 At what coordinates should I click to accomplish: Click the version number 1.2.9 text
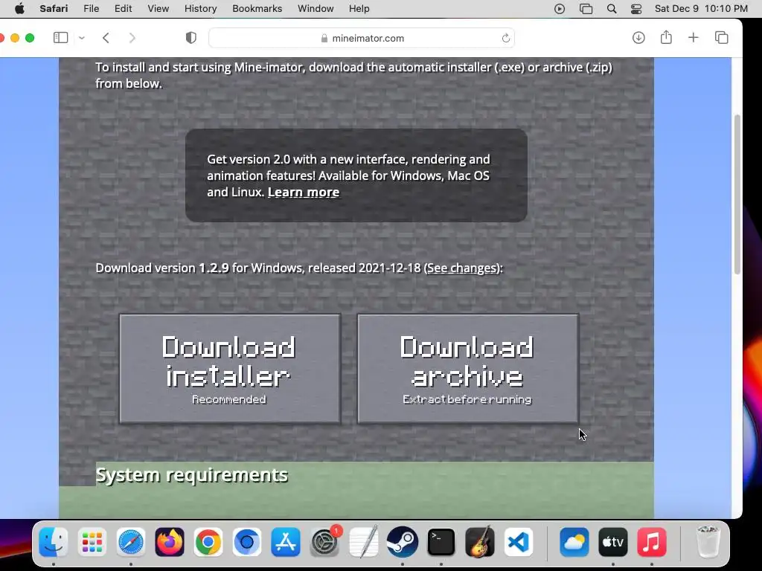click(x=214, y=268)
